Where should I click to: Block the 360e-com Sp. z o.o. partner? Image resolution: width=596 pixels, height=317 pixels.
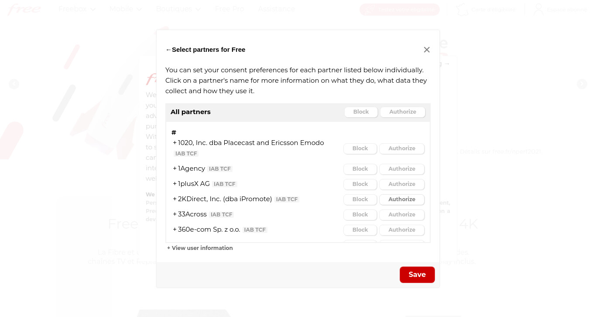tap(360, 230)
